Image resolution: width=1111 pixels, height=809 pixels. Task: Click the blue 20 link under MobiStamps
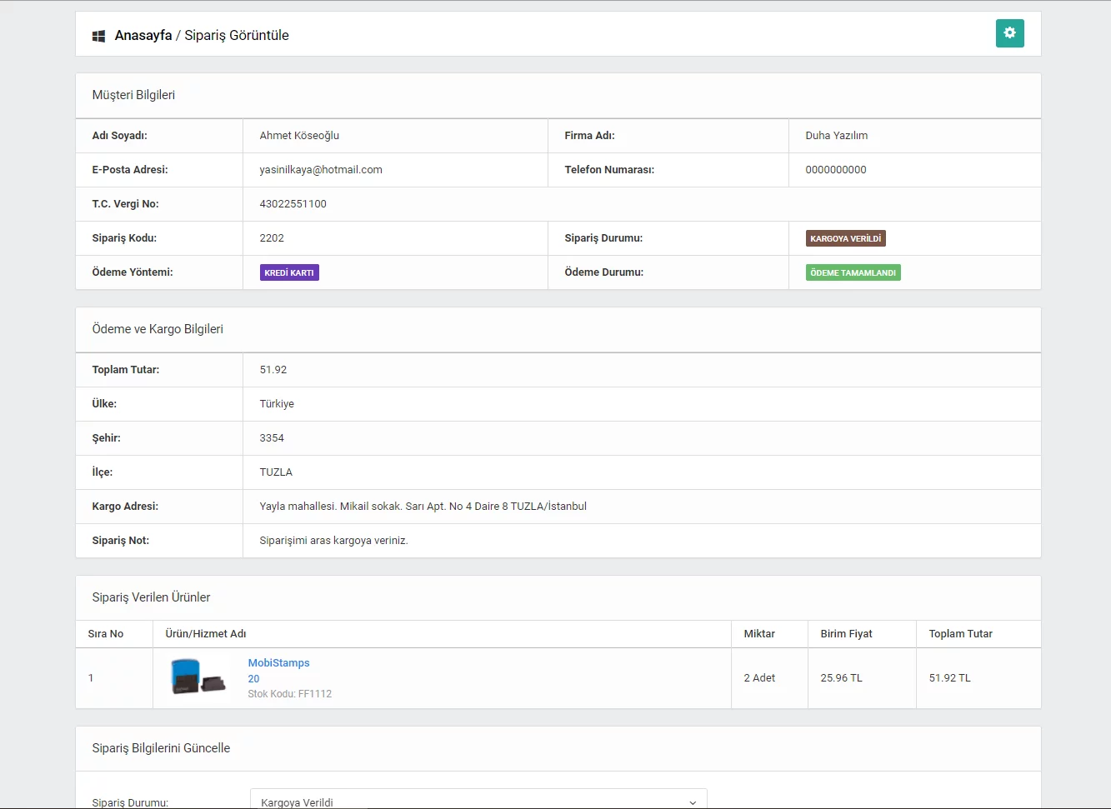tap(253, 679)
